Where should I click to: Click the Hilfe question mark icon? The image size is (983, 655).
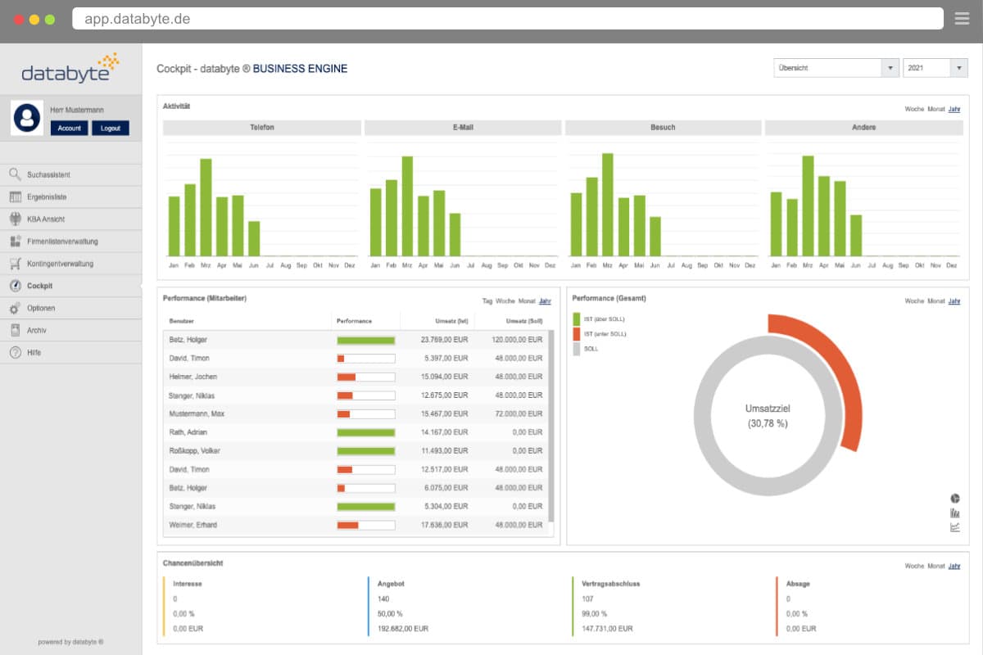(15, 352)
